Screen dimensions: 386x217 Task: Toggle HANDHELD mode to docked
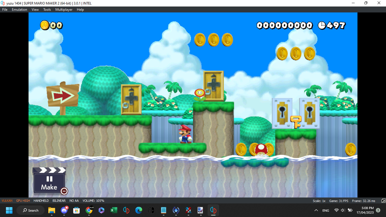[41, 201]
